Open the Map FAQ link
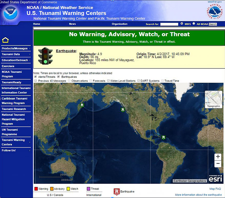Viewport: 225px width, 198px height. point(215,189)
